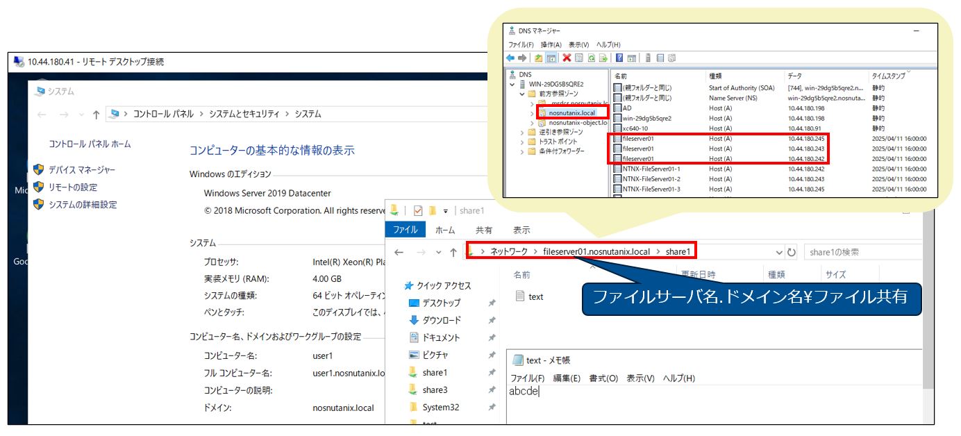Click システムとセキュリティ in the breadcrumb
The width and height of the screenshot is (961, 436).
244,114
